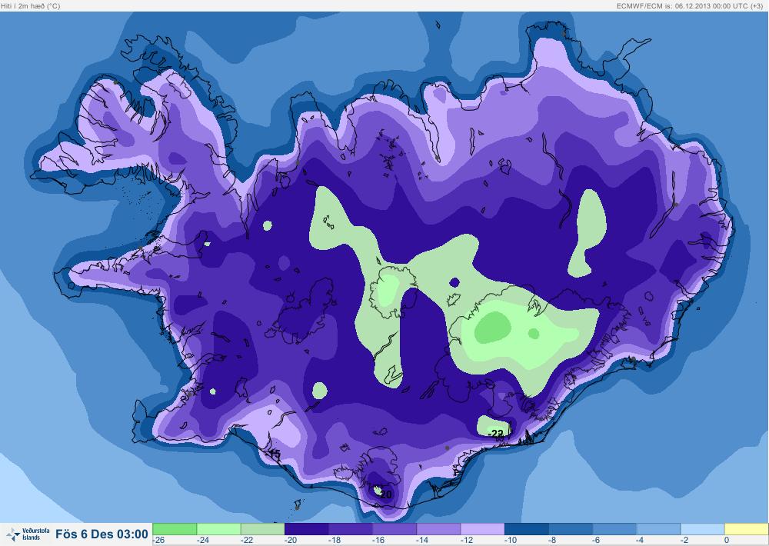The width and height of the screenshot is (769, 546).
Task: Click the '-8' legend scale label
Action: [553, 540]
